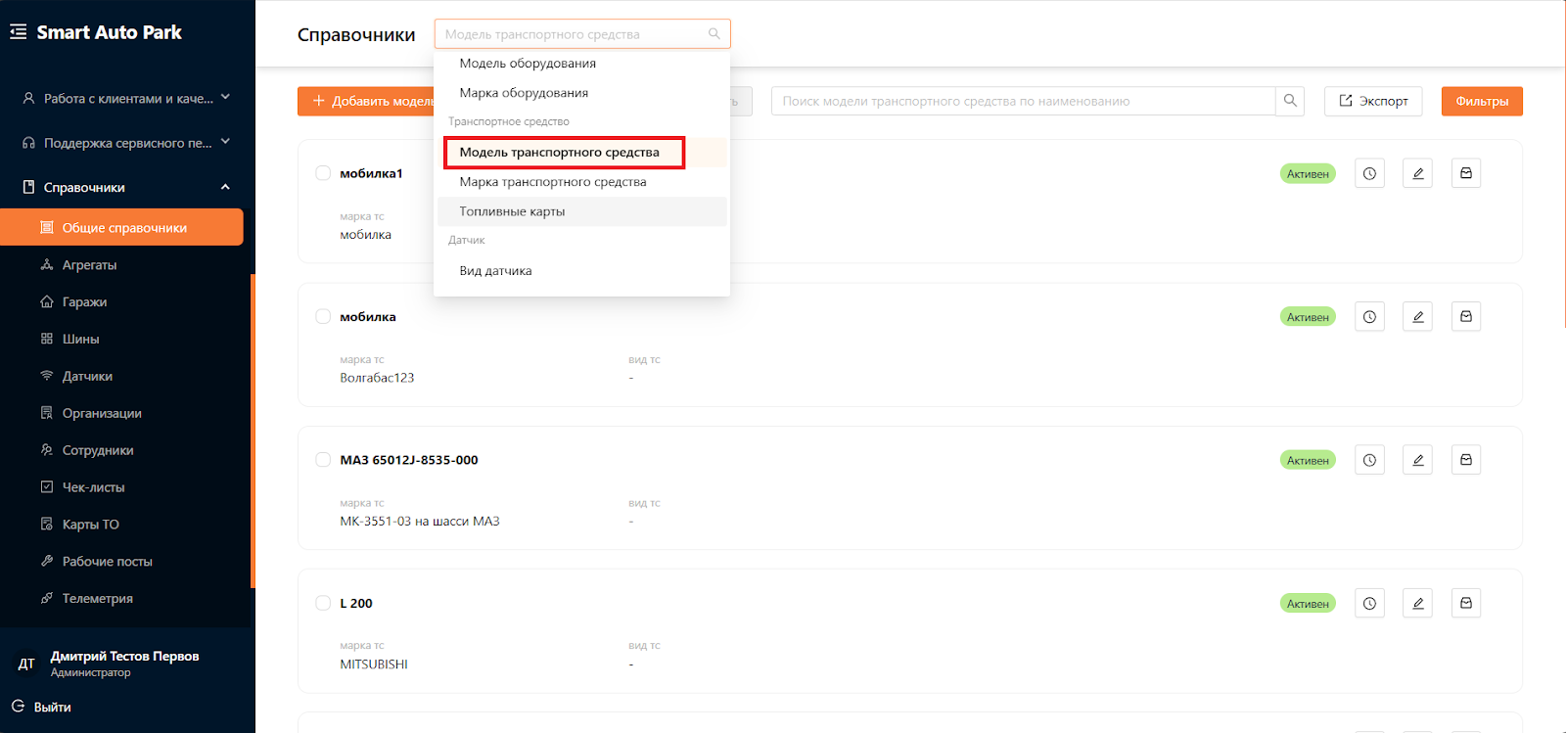Viewport: 1566px width, 733px height.
Task: Check the L 200 row checkbox
Action: [x=323, y=603]
